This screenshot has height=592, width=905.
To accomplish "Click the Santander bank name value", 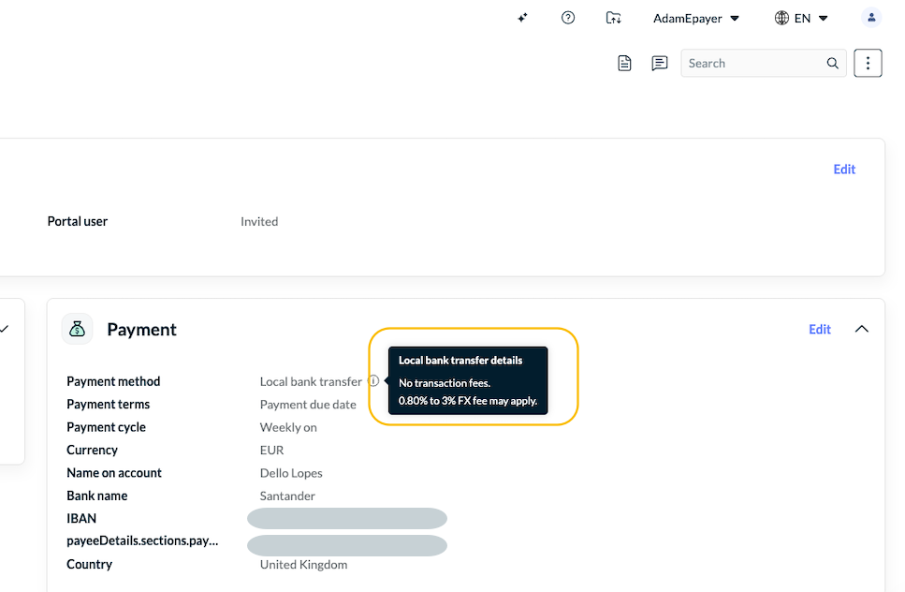I will coord(287,496).
